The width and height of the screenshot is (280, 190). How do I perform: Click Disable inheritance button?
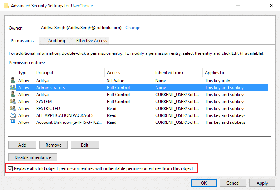pos(33,157)
